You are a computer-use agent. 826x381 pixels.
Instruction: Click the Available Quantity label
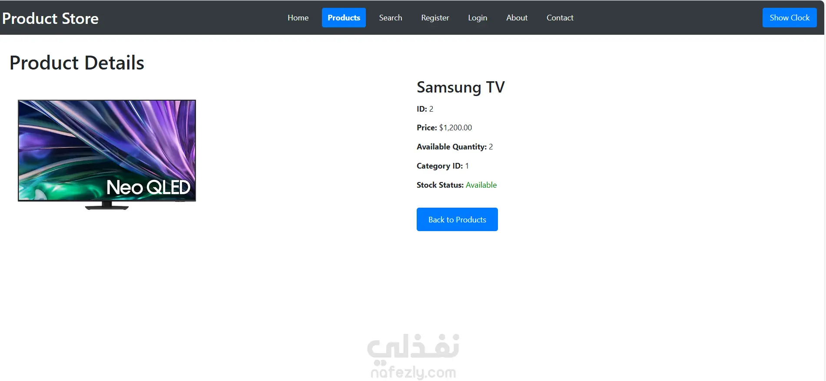coord(451,147)
